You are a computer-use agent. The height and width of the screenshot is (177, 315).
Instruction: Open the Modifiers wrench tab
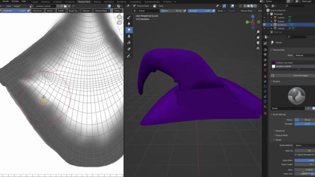coord(265,82)
